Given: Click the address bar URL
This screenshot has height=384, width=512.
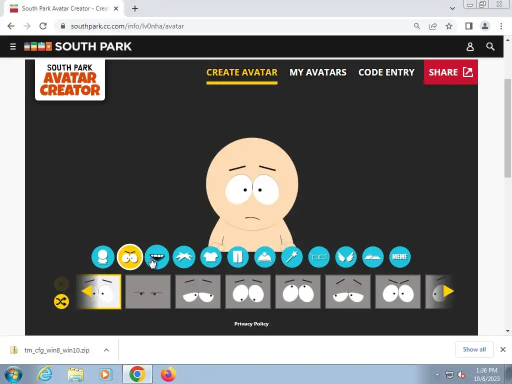Looking at the screenshot, I should pyautogui.click(x=127, y=26).
